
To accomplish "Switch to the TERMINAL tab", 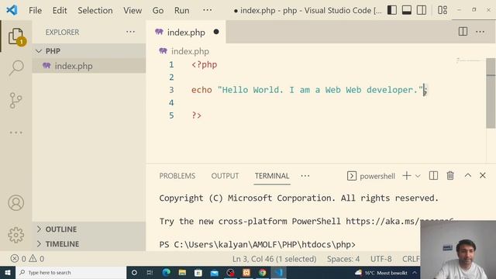I will pyautogui.click(x=272, y=176).
